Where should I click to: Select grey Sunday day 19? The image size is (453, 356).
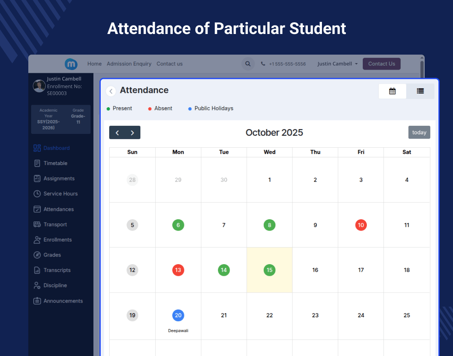(132, 315)
